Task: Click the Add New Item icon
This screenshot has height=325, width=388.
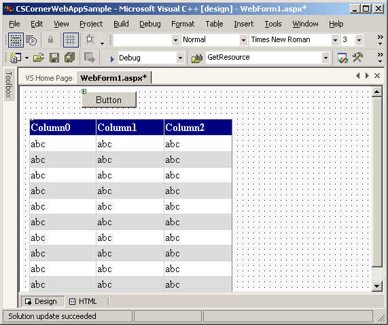Action: (16, 58)
